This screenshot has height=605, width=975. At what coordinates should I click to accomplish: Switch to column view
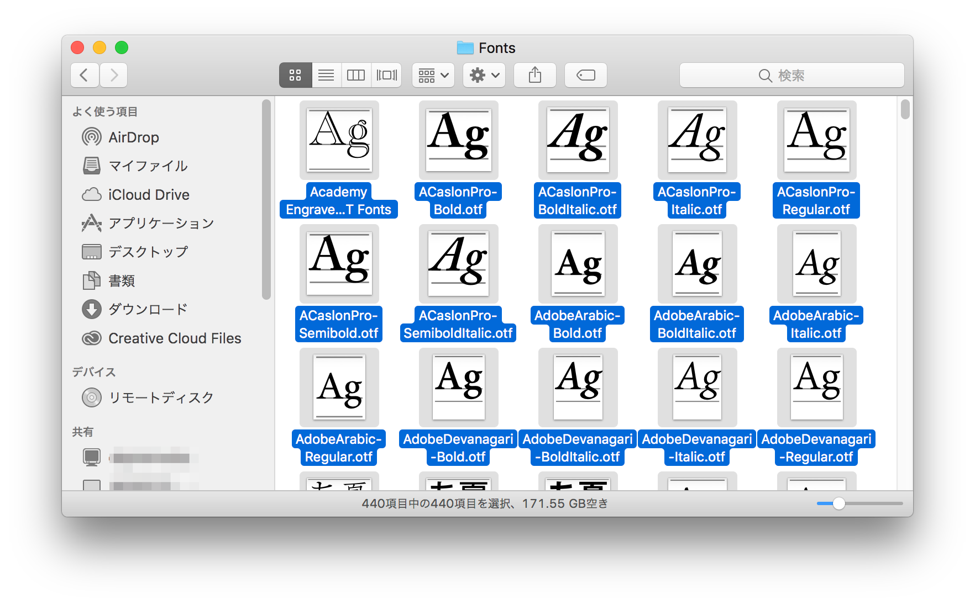356,75
